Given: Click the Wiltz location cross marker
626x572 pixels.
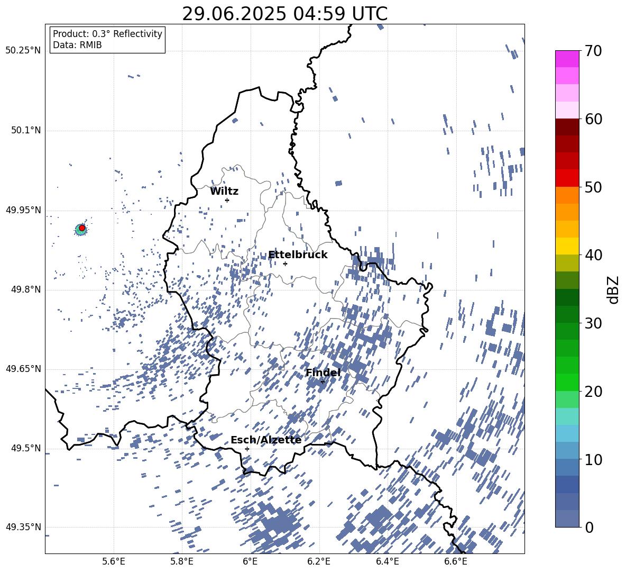Looking at the screenshot, I should click(227, 200).
